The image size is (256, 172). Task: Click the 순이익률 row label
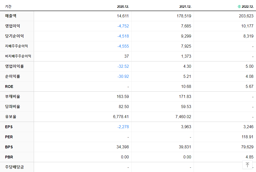click(13, 76)
